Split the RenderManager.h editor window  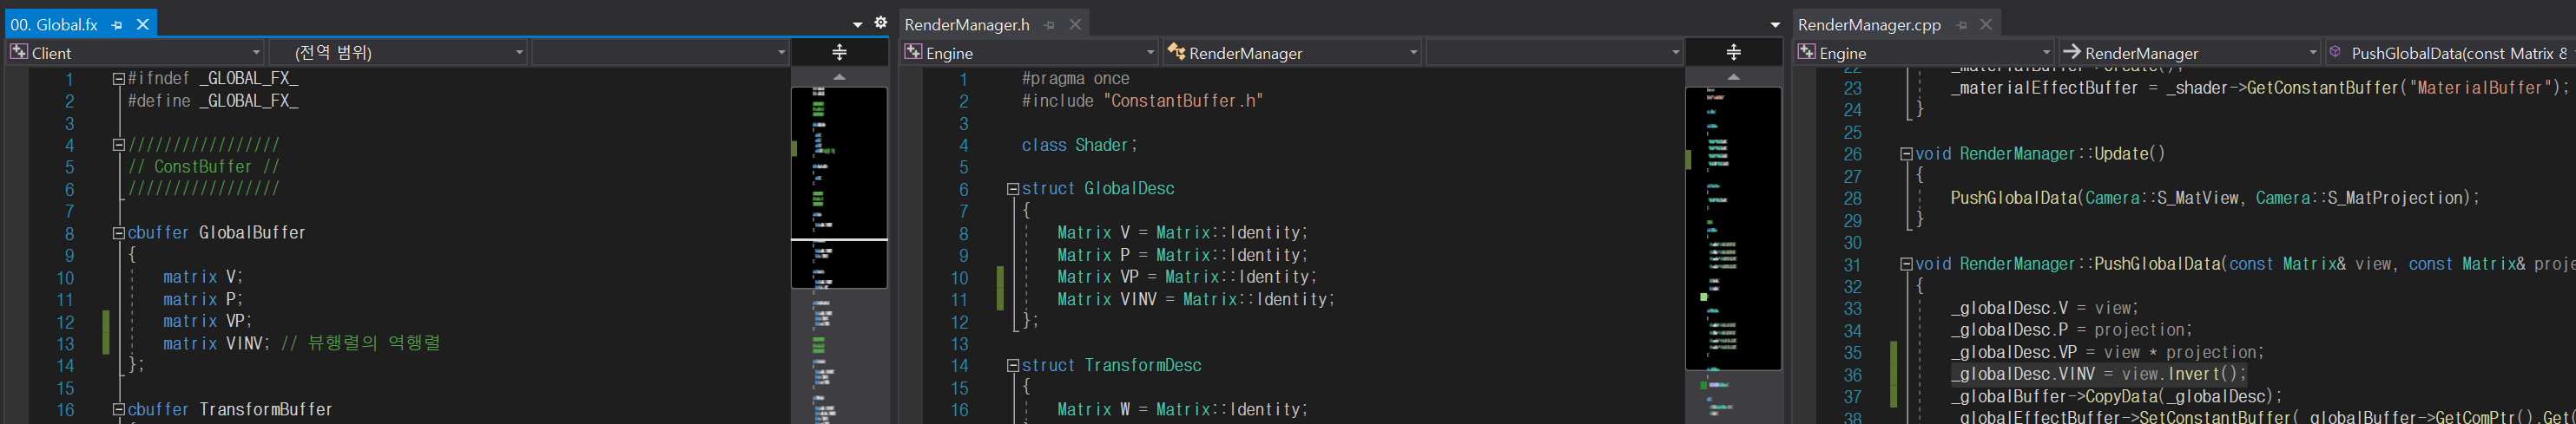point(1734,52)
